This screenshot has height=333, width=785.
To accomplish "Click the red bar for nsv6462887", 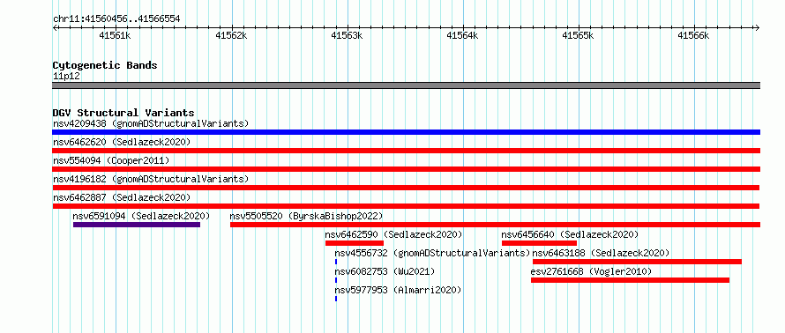I will [406, 206].
